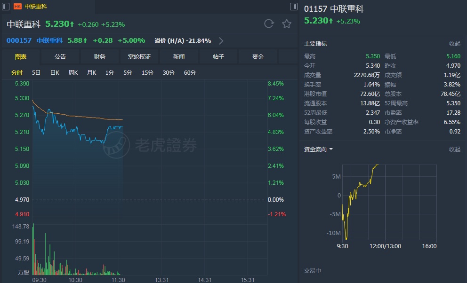This screenshot has width=467, height=283.
Task: Go to the 新闻 tab
Action: pos(179,57)
